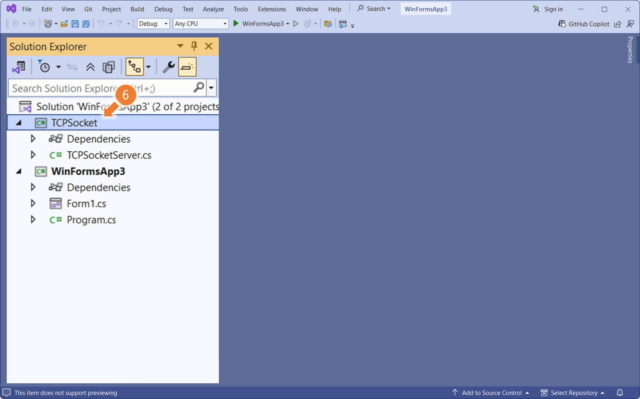Screen dimensions: 640x399
Task: Open the Properties side tab
Action: [630, 50]
